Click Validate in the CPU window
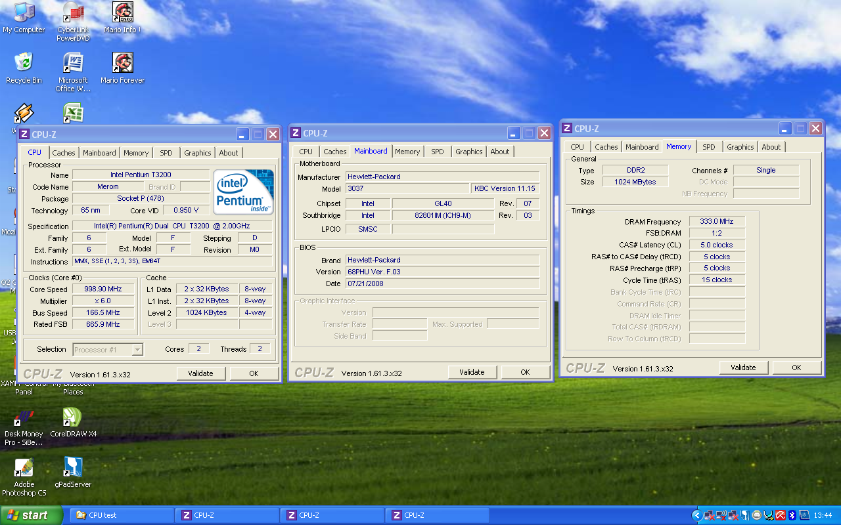Viewport: 841px width, 525px height. [x=201, y=373]
